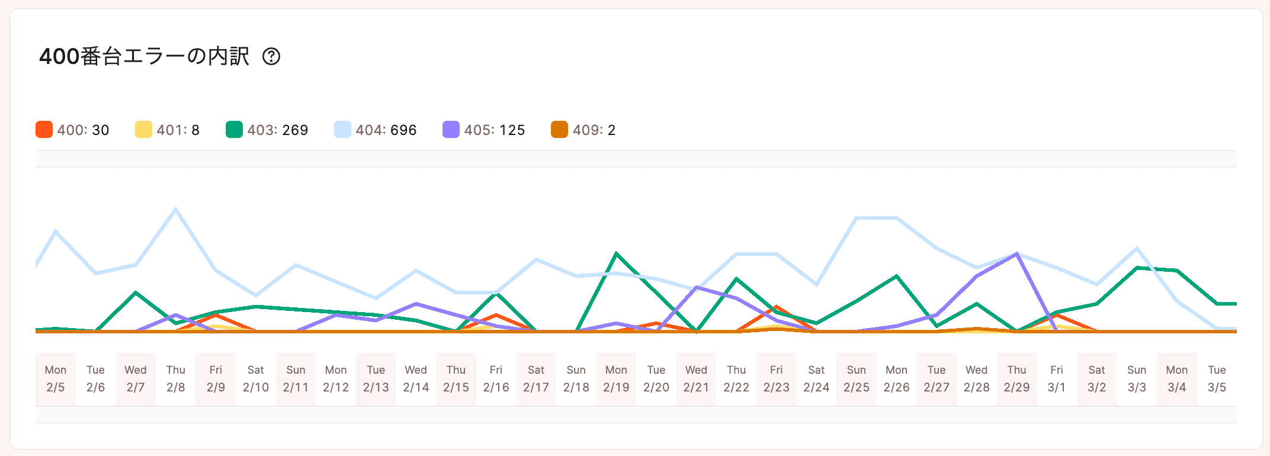Click the Tue 3/5 date label
Screen dimensions: 1270x456
pyautogui.click(x=1217, y=378)
